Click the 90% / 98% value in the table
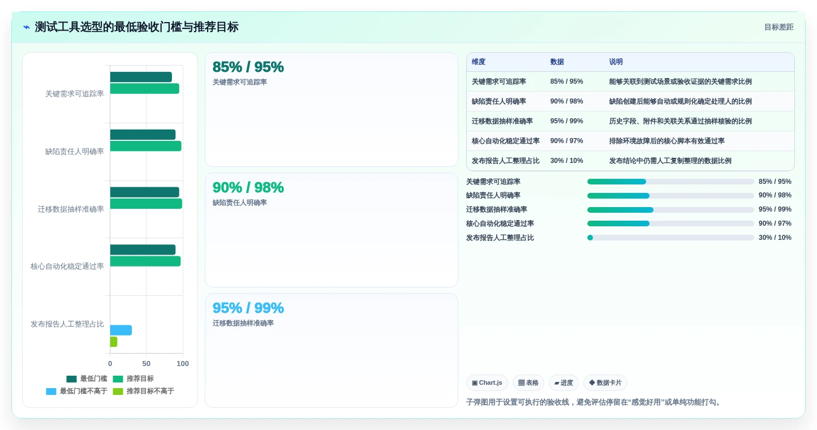Image resolution: width=817 pixels, height=430 pixels. [x=566, y=101]
